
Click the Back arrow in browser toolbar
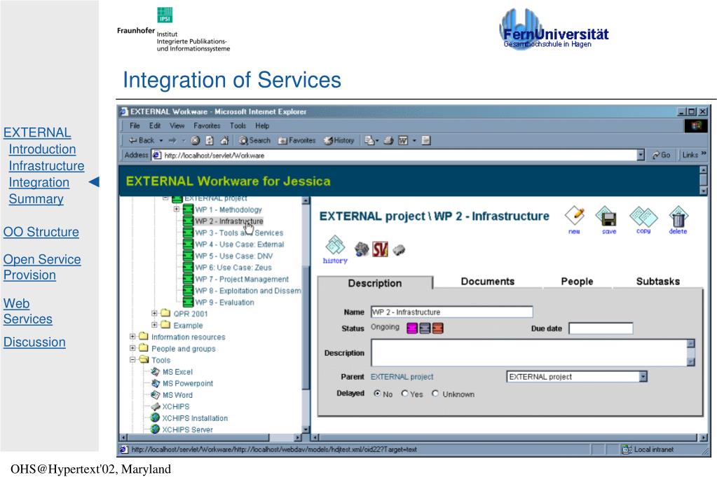pyautogui.click(x=142, y=140)
